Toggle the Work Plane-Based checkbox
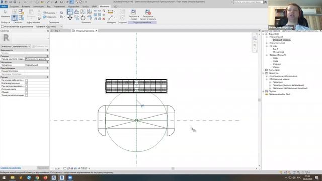The height and width of the screenshot is (181, 322). coord(27,80)
